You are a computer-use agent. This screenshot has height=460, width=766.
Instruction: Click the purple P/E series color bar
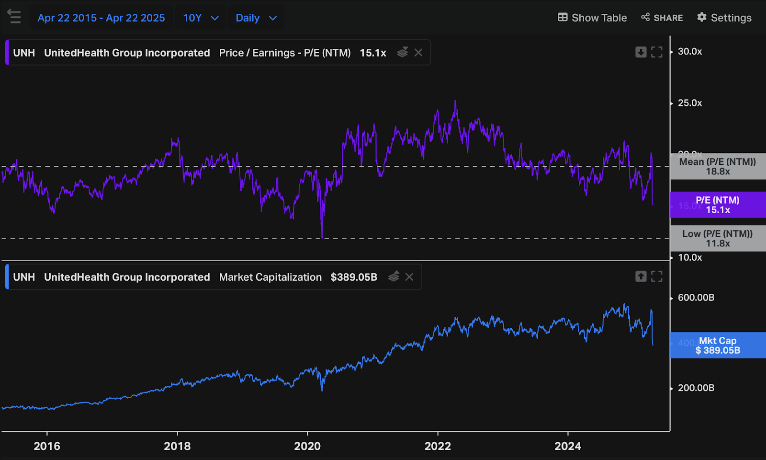[7, 53]
